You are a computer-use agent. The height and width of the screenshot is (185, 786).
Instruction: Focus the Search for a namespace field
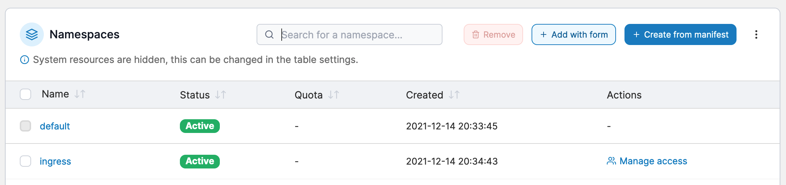click(349, 34)
